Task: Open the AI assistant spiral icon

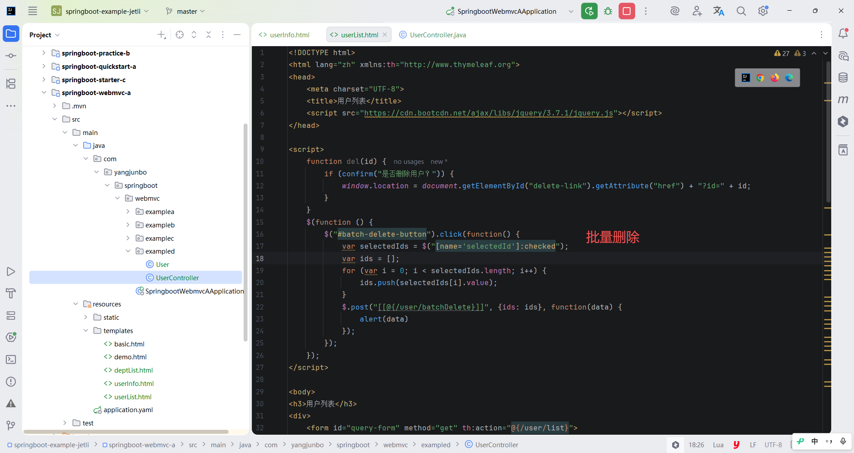Action: [x=675, y=11]
